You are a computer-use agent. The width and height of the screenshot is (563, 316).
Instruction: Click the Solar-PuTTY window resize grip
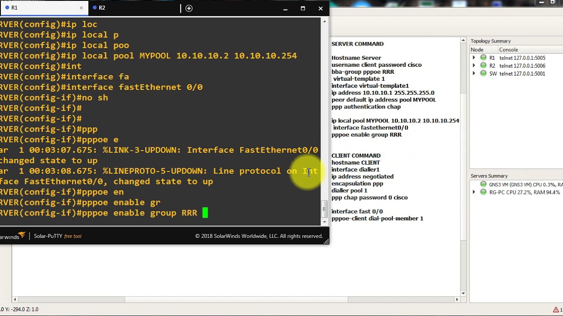[326, 241]
